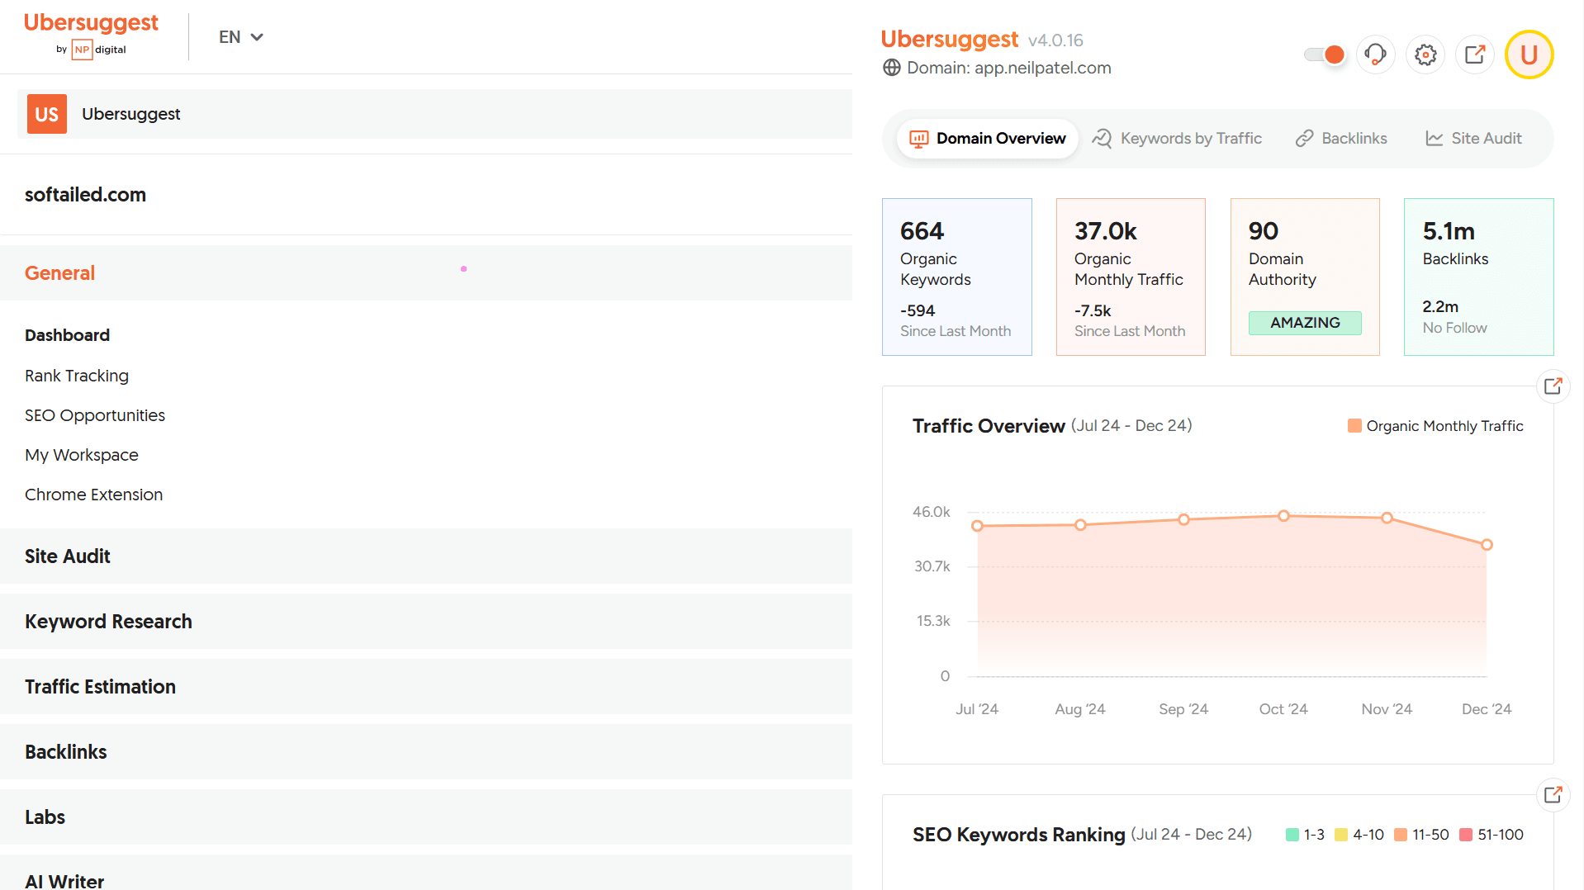The image size is (1584, 890).
Task: Click the Oct '24 chart data point
Action: (x=1283, y=516)
